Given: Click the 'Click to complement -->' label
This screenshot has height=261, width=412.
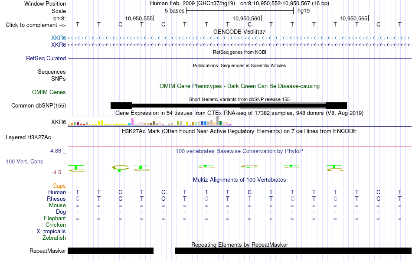Looking at the screenshot, I should [x=36, y=25].
